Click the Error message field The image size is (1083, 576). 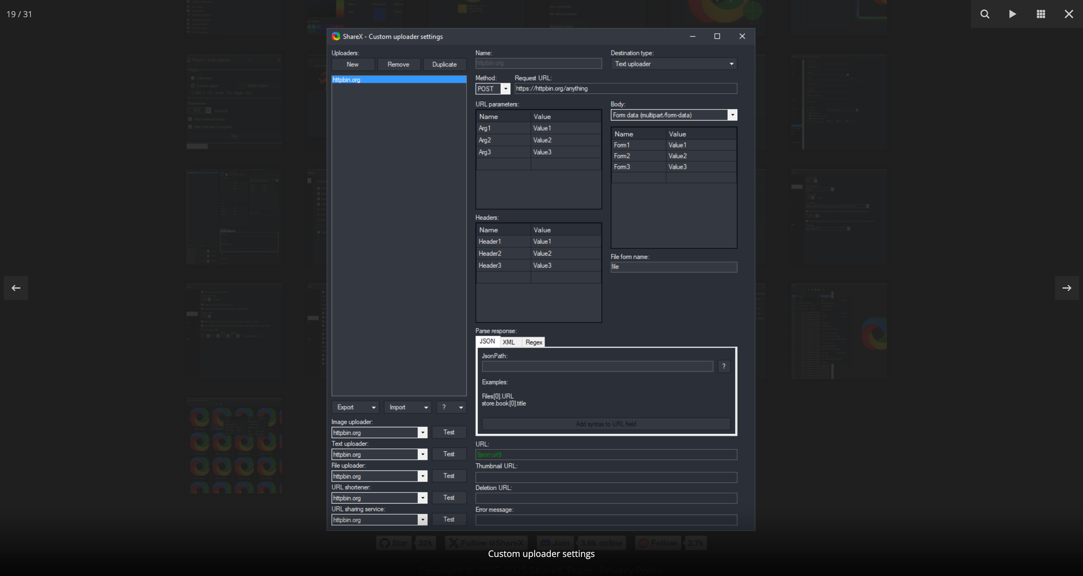tap(606, 520)
